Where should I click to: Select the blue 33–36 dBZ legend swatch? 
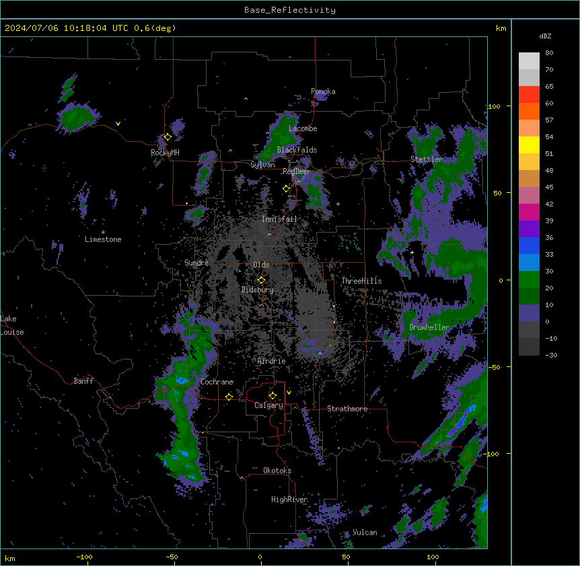click(x=529, y=245)
